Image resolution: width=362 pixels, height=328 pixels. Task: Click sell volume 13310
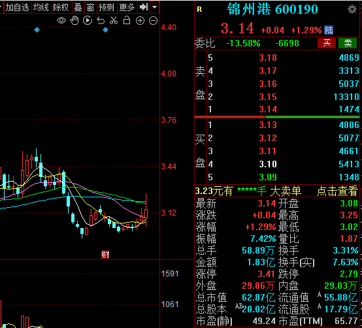pos(346,97)
